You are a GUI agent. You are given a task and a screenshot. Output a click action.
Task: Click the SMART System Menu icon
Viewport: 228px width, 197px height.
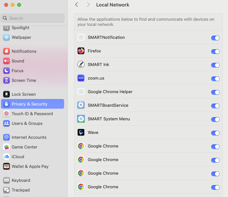point(81,119)
